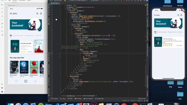The image size is (187, 105).
Task: Click the Home icon in Adobe XD title bar
Action: [9, 1]
